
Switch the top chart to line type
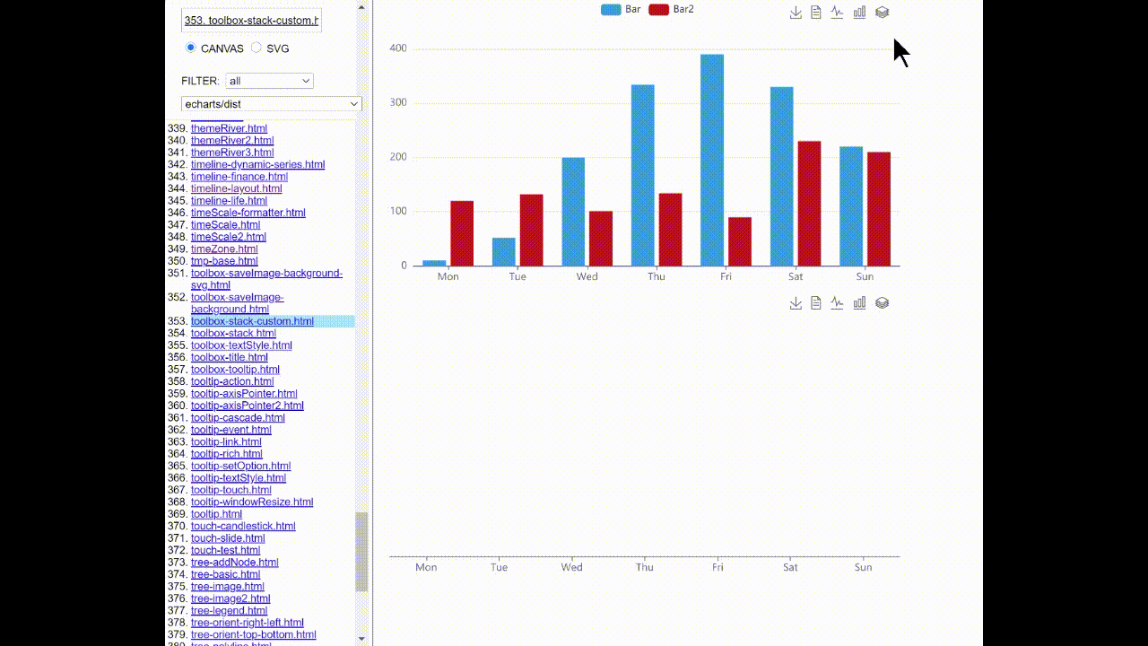pyautogui.click(x=835, y=12)
